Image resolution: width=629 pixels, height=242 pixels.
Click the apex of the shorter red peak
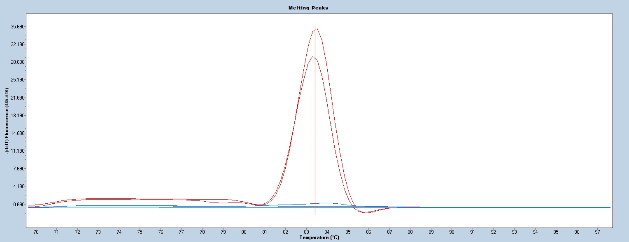coord(312,56)
